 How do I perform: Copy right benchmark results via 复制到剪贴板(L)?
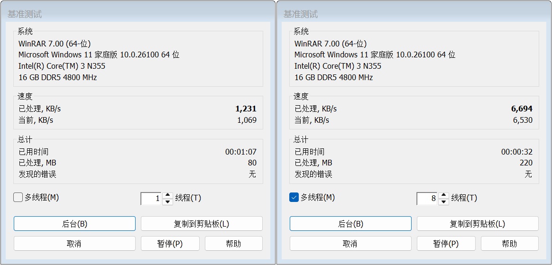point(478,224)
